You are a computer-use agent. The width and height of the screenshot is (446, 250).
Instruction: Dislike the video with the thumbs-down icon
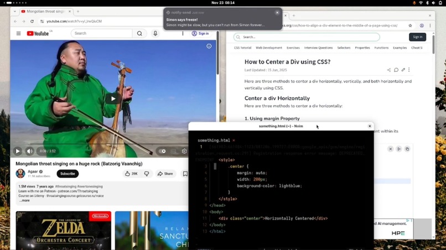point(147,174)
